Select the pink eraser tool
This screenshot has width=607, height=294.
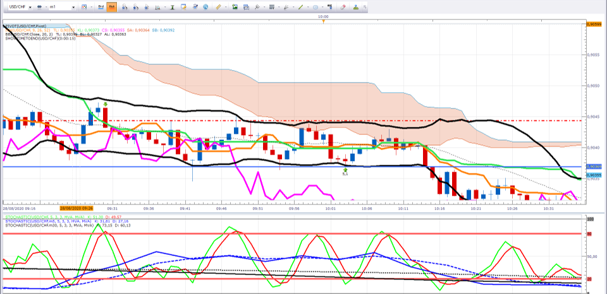pyautogui.click(x=343, y=7)
